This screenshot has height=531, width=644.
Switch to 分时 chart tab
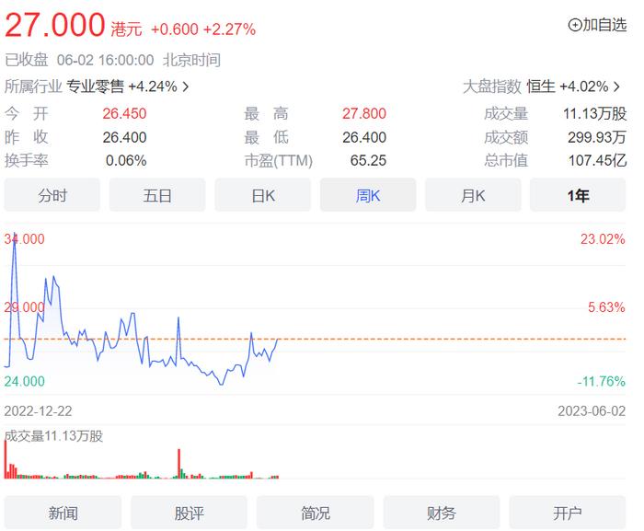52,195
